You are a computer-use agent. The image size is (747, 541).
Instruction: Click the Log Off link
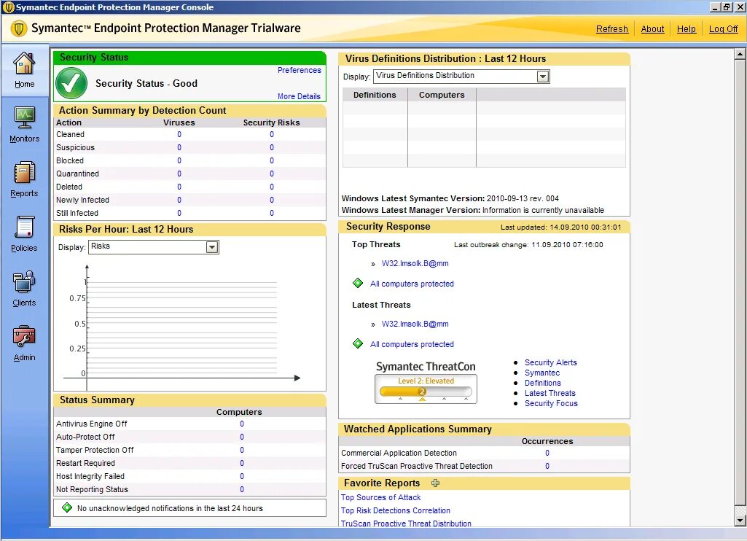click(723, 29)
